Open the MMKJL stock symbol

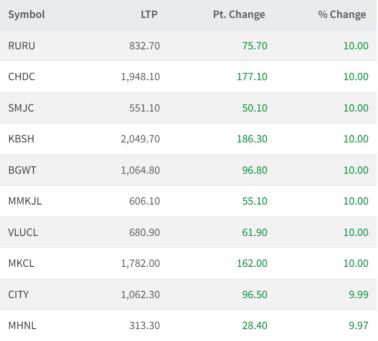[x=25, y=201]
